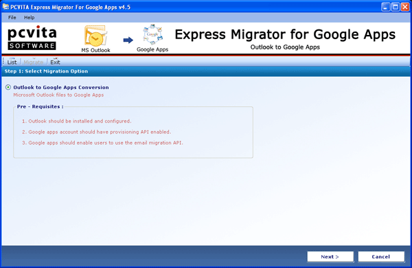The width and height of the screenshot is (412, 268).
Task: Click the Express Migrator for Google Apps title
Action: coord(285,35)
